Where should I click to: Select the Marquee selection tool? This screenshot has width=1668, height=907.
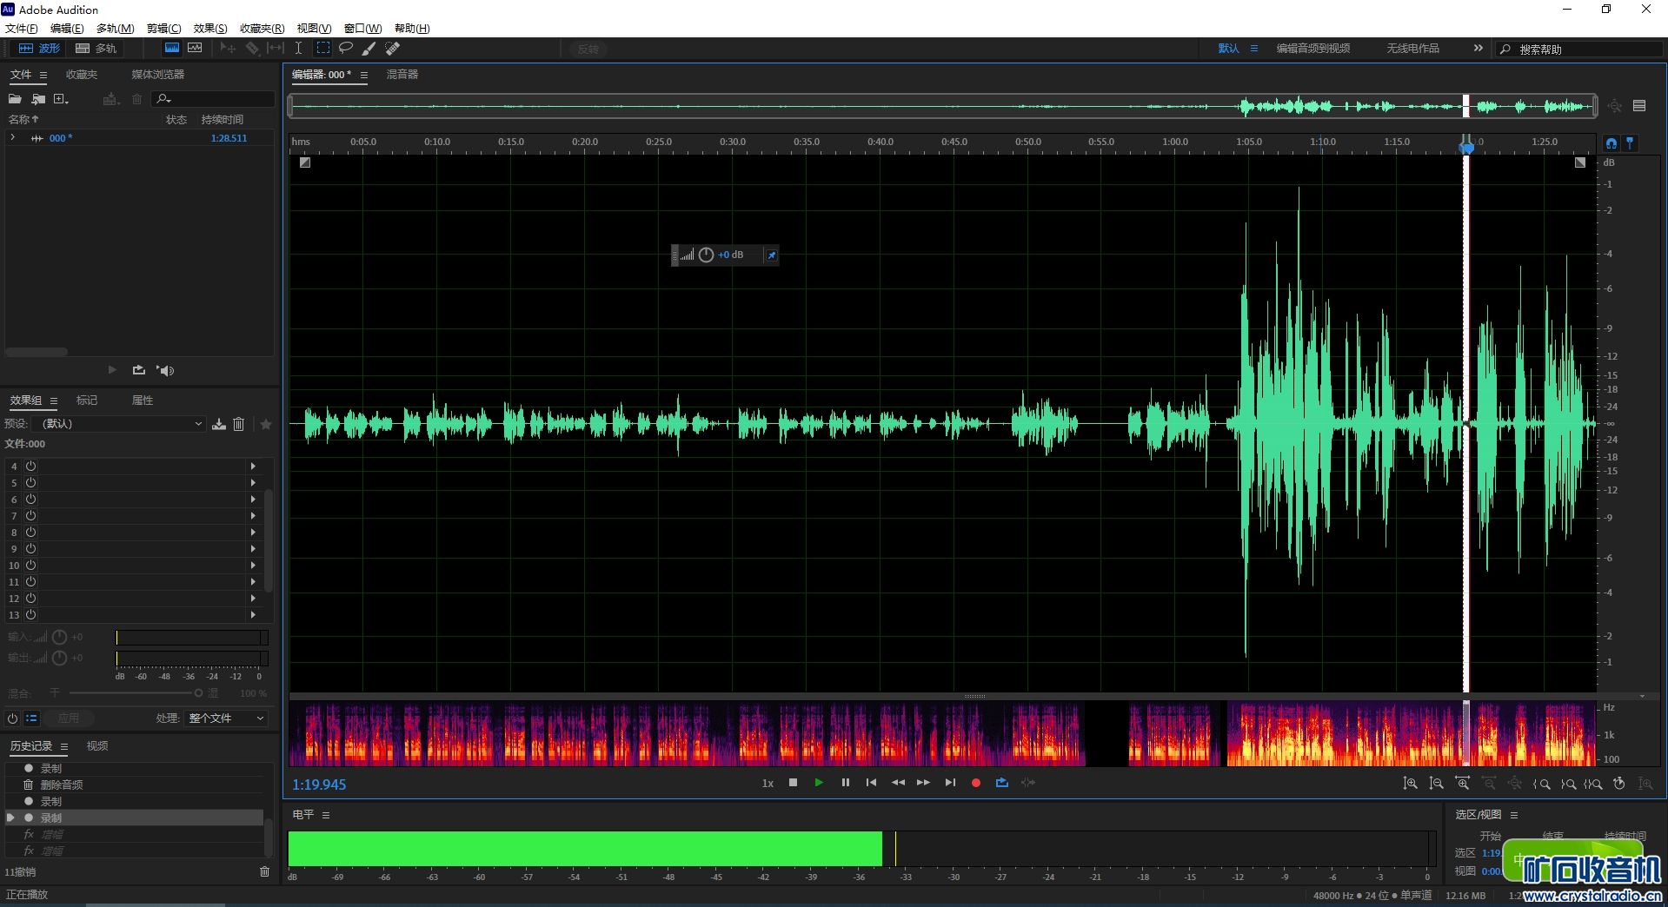coord(323,49)
